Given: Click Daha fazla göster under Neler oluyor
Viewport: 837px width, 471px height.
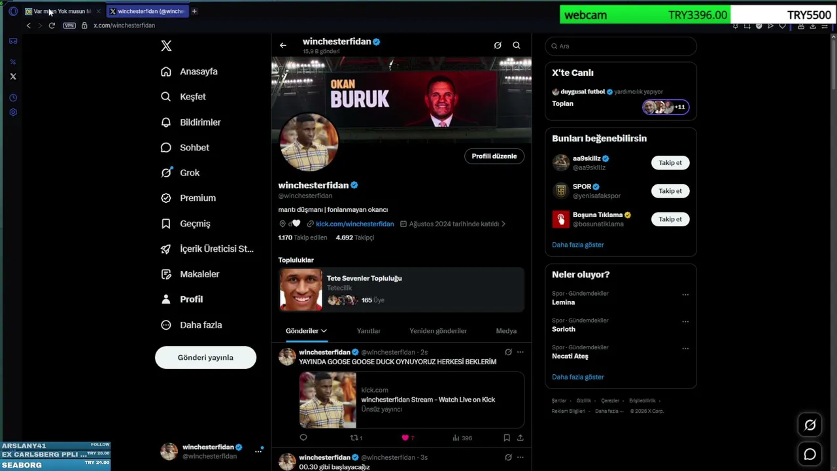Looking at the screenshot, I should point(578,377).
